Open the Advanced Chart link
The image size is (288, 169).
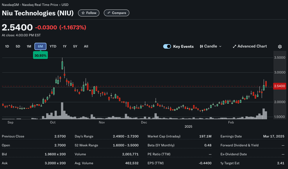[250, 46]
